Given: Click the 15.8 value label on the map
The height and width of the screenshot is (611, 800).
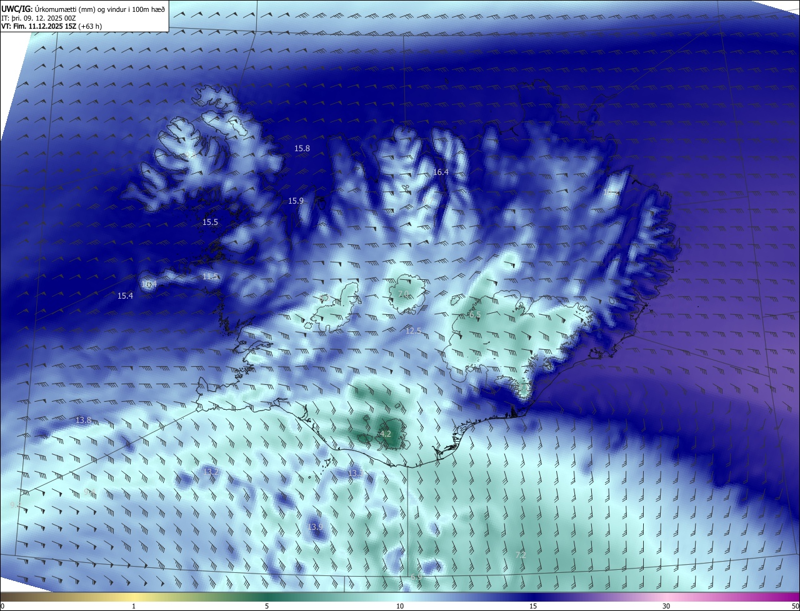Looking at the screenshot, I should 302,149.
